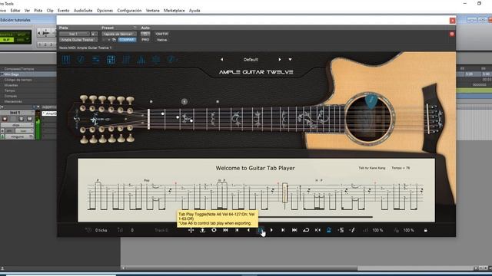
Task: Click the insert position 'a' selector
Action: (x=94, y=34)
